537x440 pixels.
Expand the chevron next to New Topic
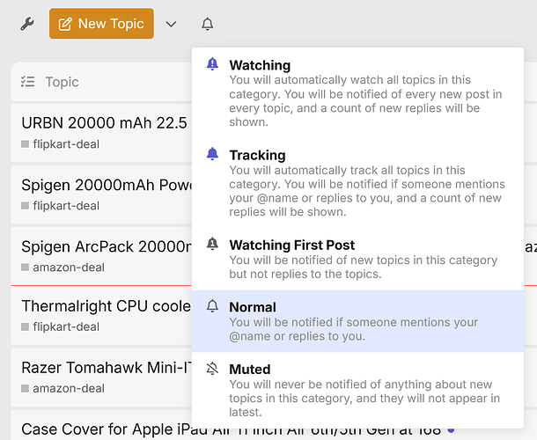coord(172,24)
